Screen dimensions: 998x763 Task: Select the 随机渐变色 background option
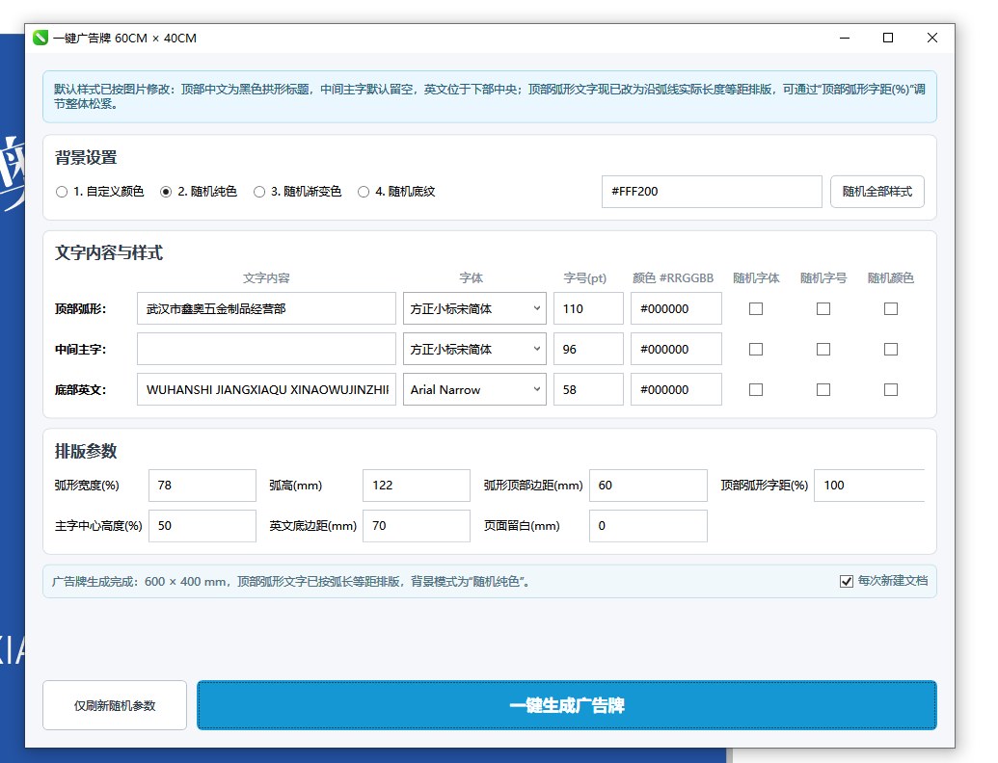(259, 192)
